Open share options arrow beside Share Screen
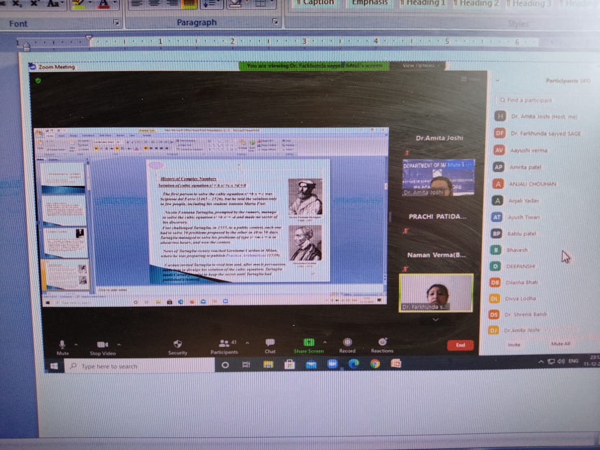 325,342
